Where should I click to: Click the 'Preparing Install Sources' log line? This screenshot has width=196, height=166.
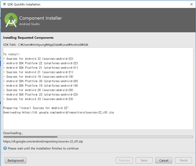(x=37, y=108)
